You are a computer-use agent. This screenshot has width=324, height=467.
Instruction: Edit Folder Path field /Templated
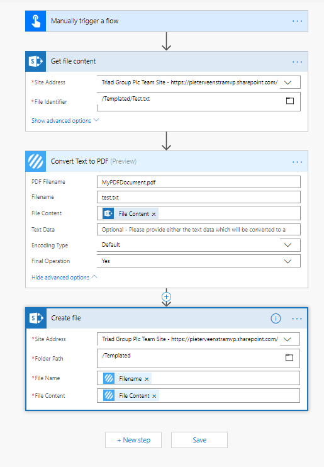(x=198, y=359)
